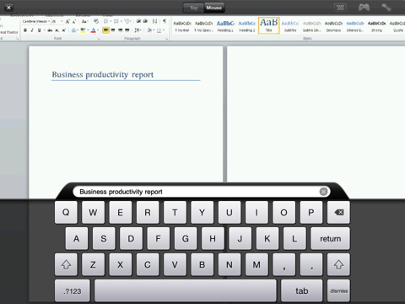This screenshot has width=405, height=304.
Task: Apply the Emphasis style
Action: (333, 26)
